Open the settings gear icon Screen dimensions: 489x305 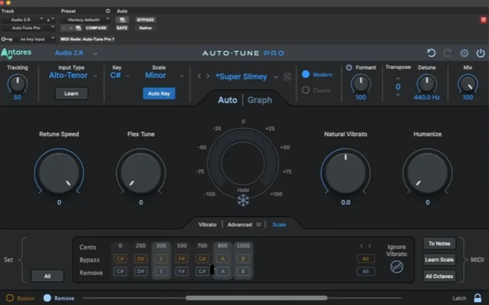pyautogui.click(x=464, y=53)
